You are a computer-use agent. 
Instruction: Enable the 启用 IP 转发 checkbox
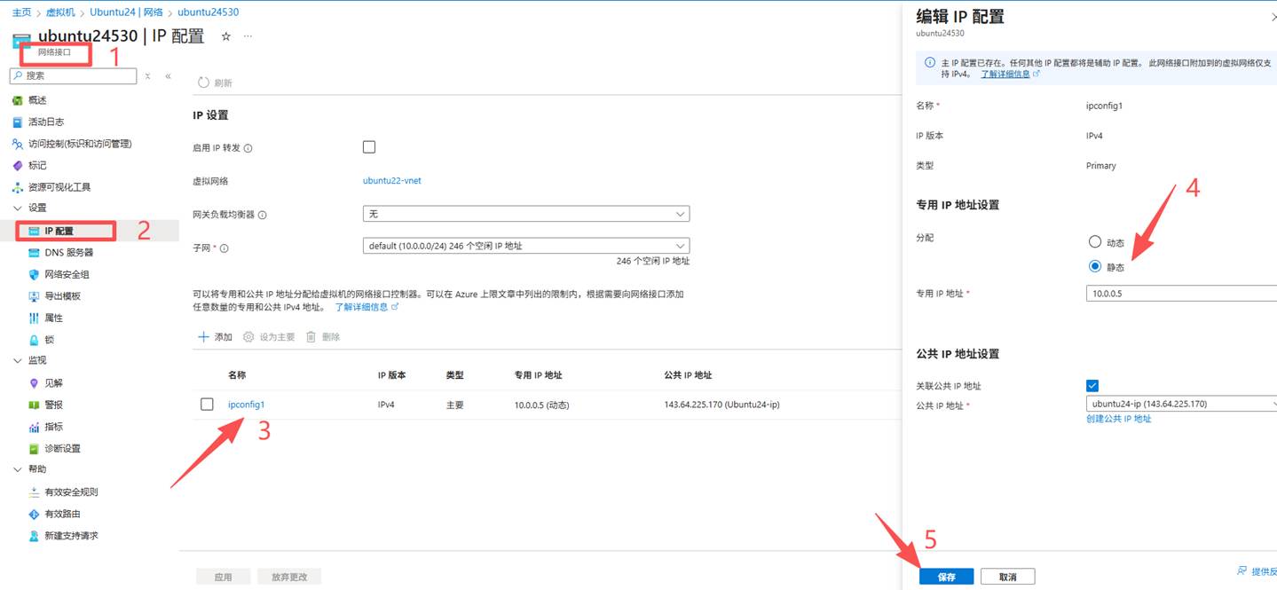(x=369, y=147)
